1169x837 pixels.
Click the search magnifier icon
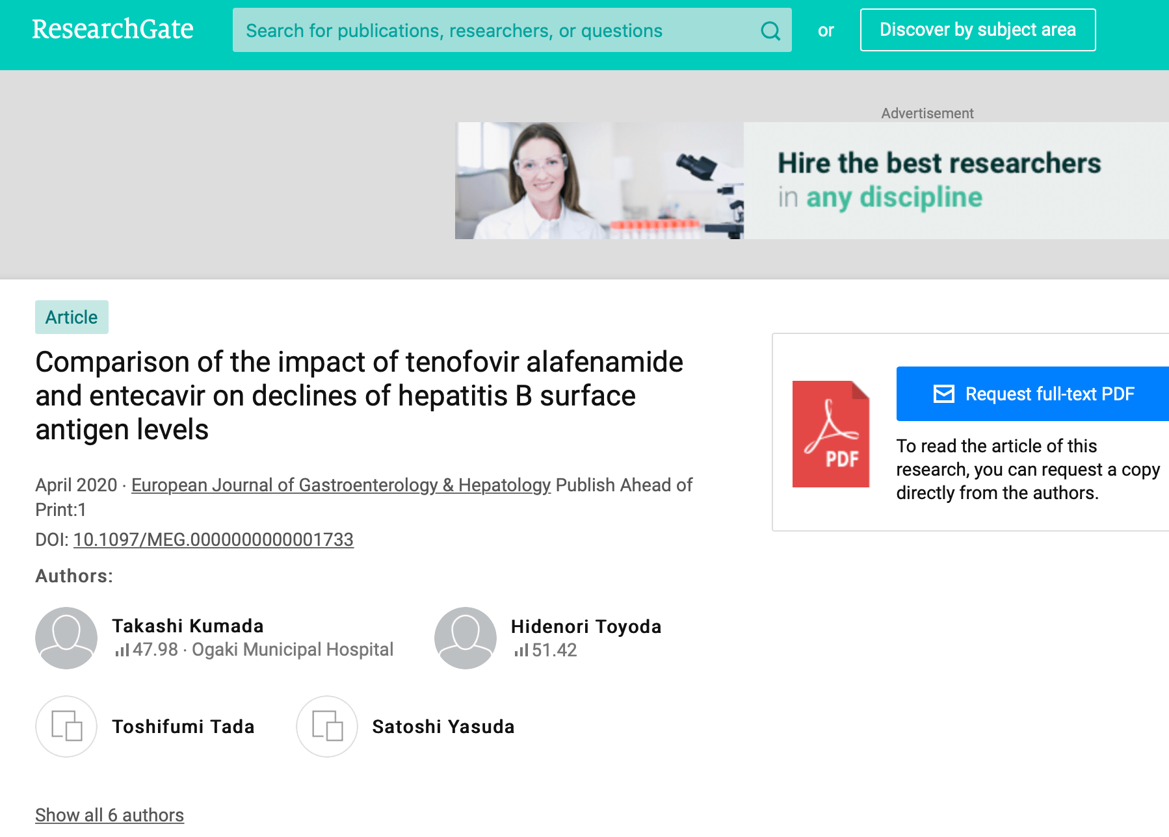[x=770, y=31]
